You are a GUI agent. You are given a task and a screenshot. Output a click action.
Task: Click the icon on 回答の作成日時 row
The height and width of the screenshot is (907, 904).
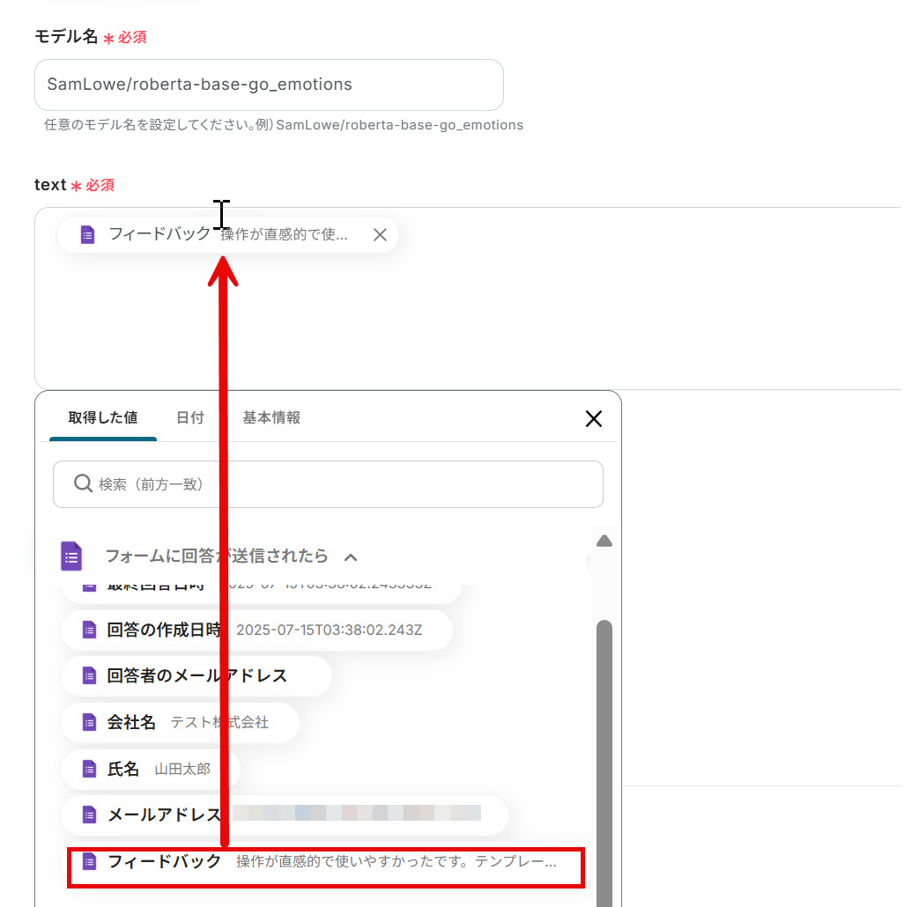(89, 630)
